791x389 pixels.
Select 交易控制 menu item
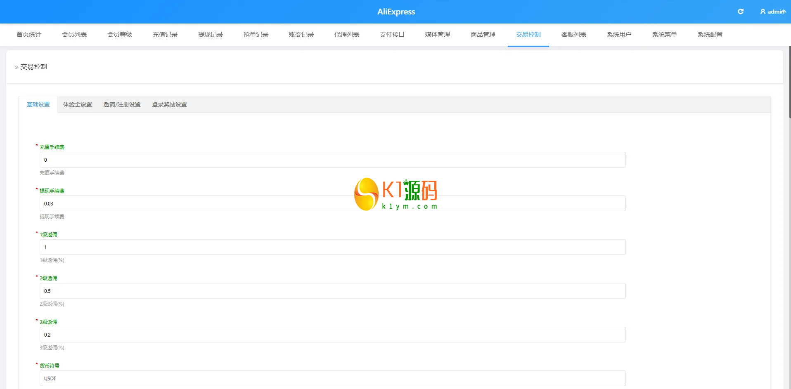[x=528, y=35]
